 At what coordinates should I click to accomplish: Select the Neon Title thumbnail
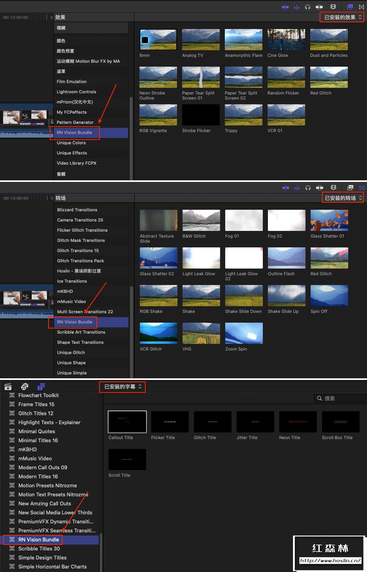[298, 422]
